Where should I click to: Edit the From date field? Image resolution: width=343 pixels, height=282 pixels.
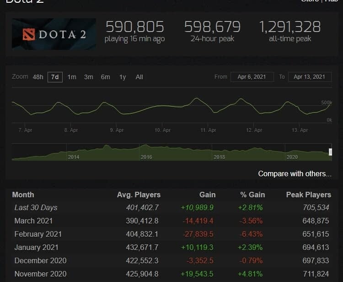(x=252, y=77)
